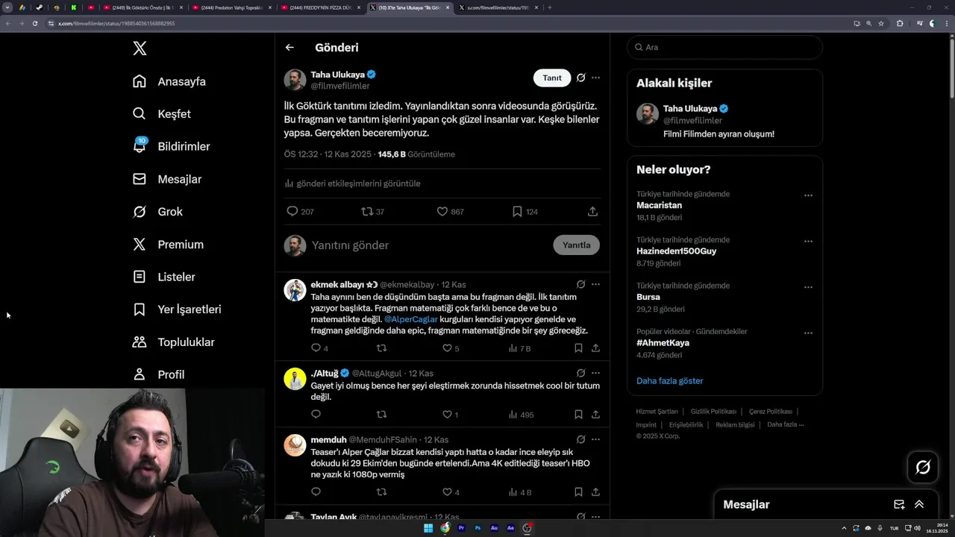Open options for Hazineden1500Guy trend
This screenshot has height=537, width=955.
point(808,242)
